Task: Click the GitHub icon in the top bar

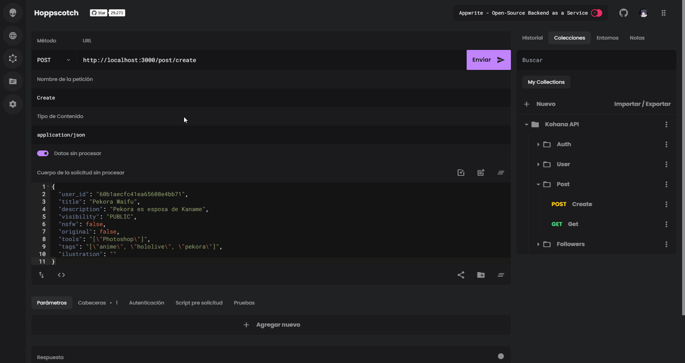Action: coord(623,13)
